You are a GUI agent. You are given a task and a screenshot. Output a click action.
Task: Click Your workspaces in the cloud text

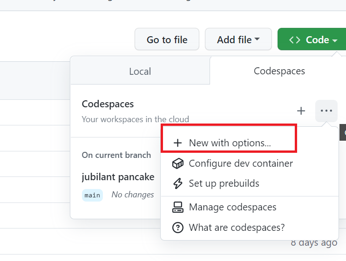[135, 119]
